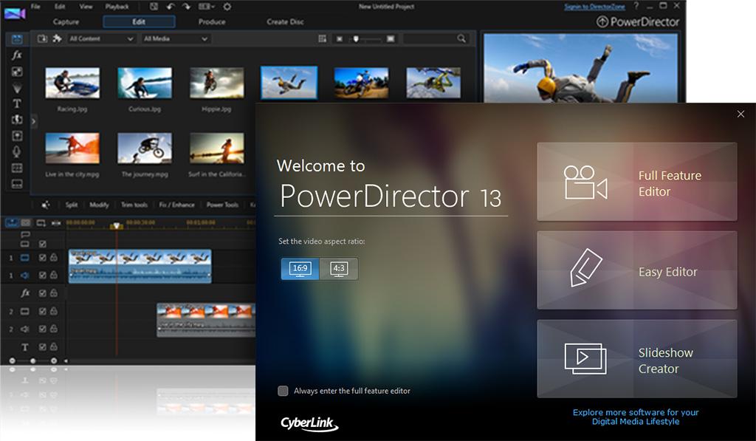The width and height of the screenshot is (756, 441).
Task: Click the search magnifier icon in library
Action: 462,38
